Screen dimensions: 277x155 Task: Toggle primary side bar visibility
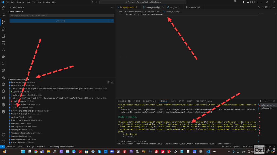244,2
